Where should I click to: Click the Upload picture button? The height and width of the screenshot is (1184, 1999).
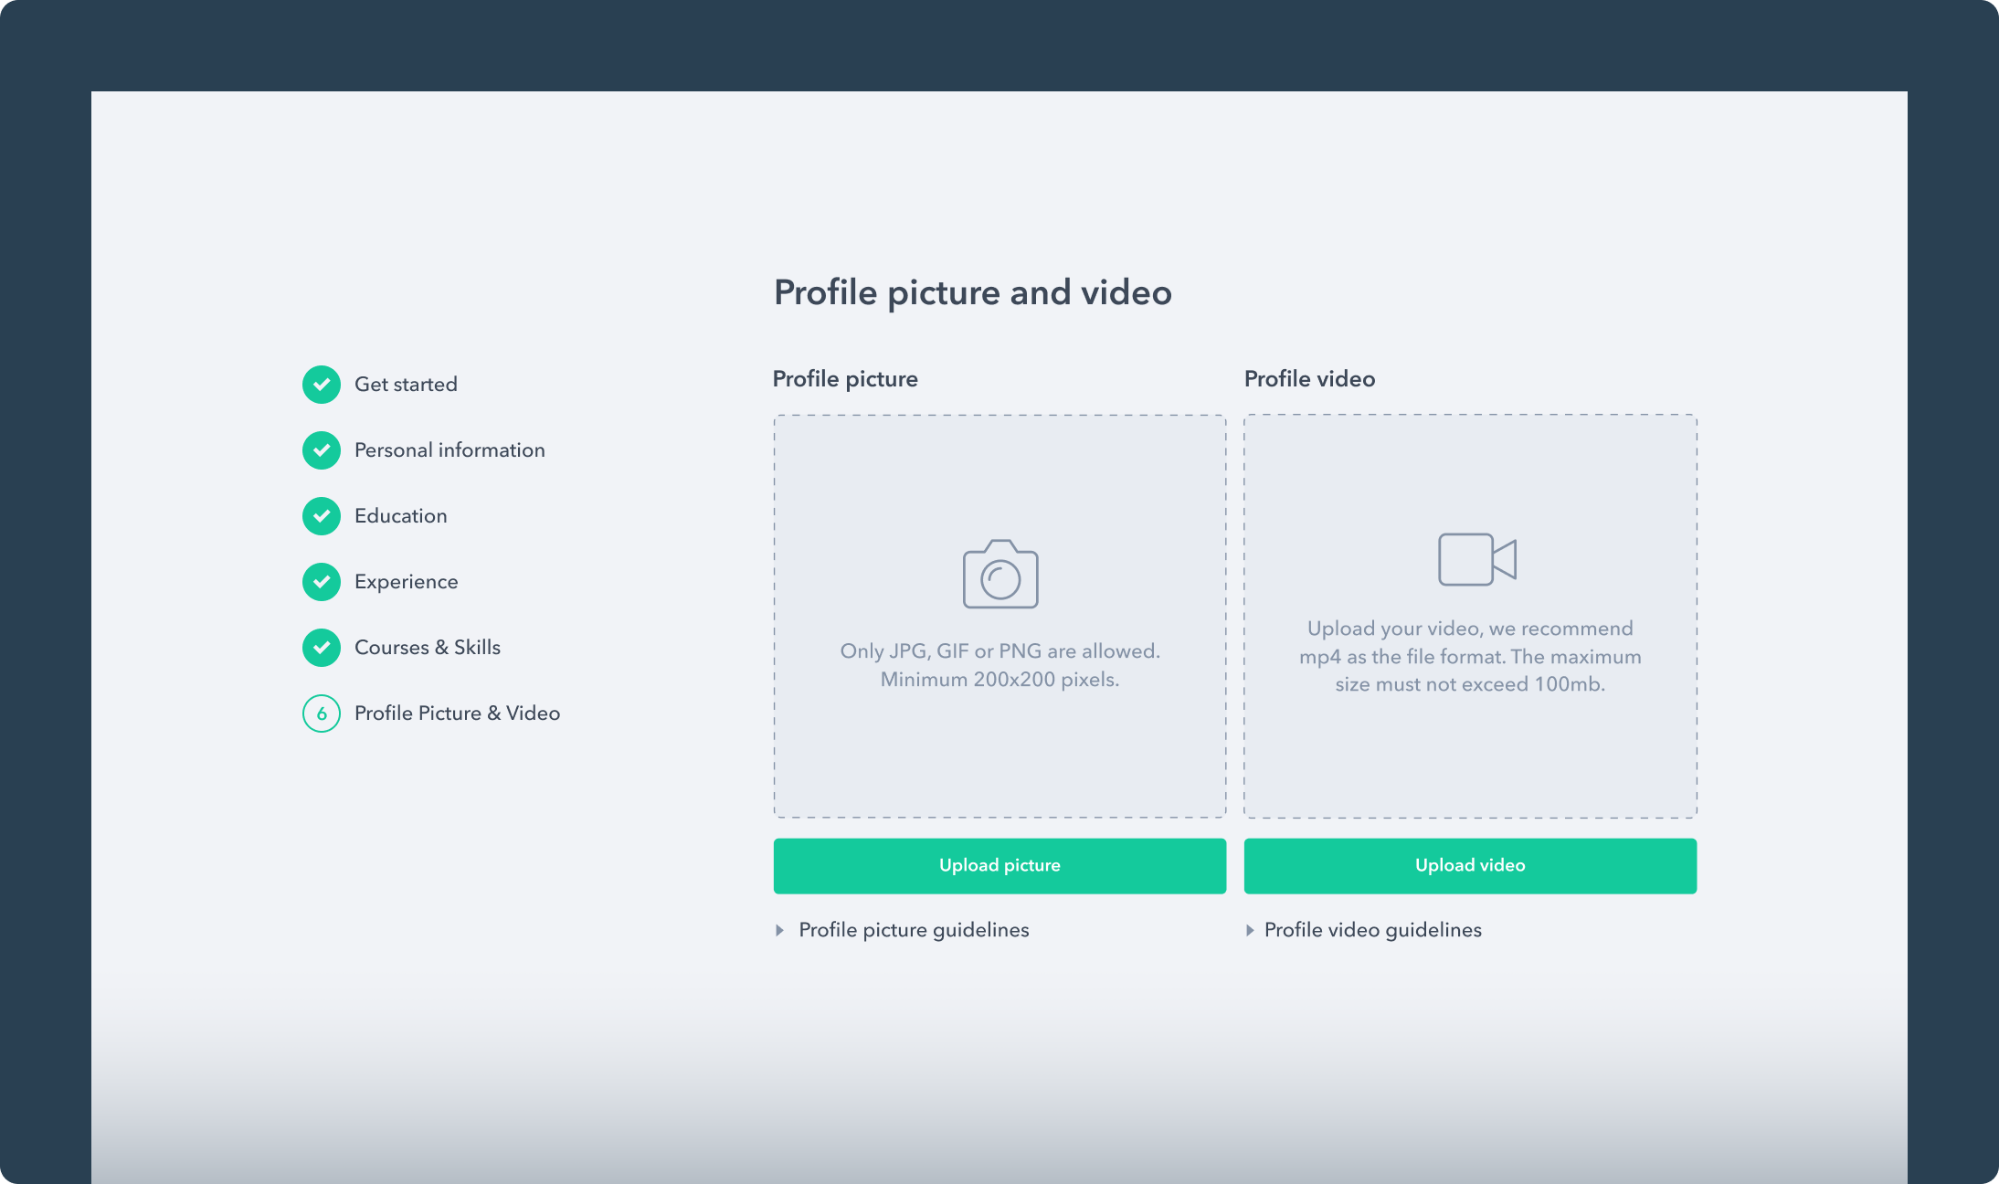[x=999, y=865]
